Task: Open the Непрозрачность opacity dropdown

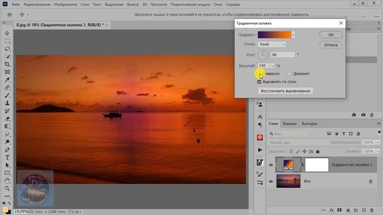Action: pos(378,142)
